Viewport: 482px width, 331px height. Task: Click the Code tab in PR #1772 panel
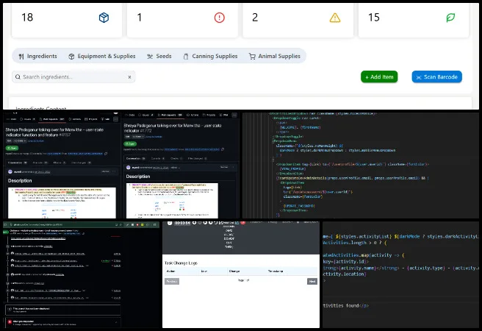click(x=130, y=115)
